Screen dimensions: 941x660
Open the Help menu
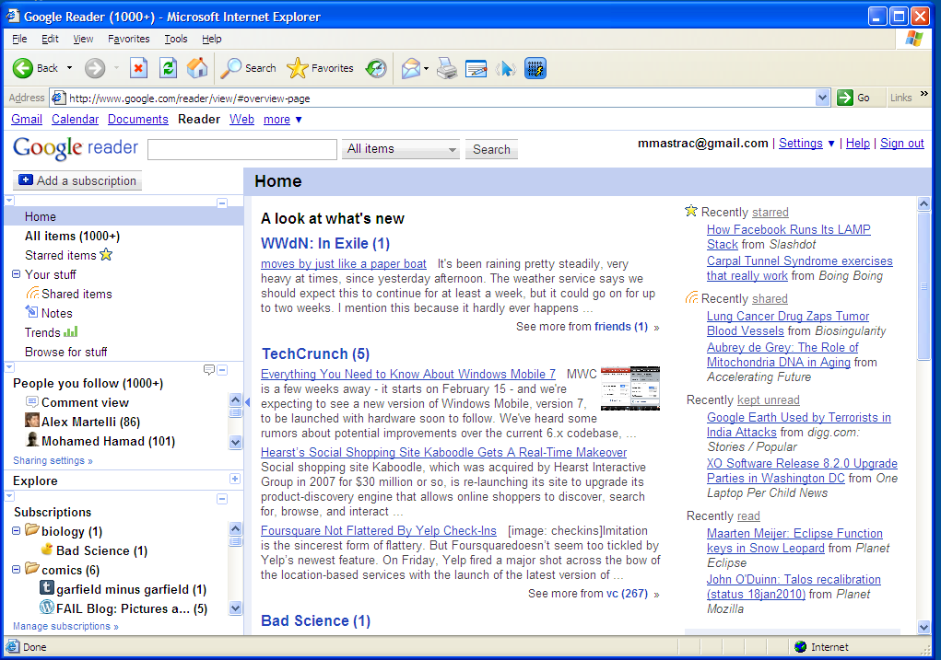pos(211,39)
